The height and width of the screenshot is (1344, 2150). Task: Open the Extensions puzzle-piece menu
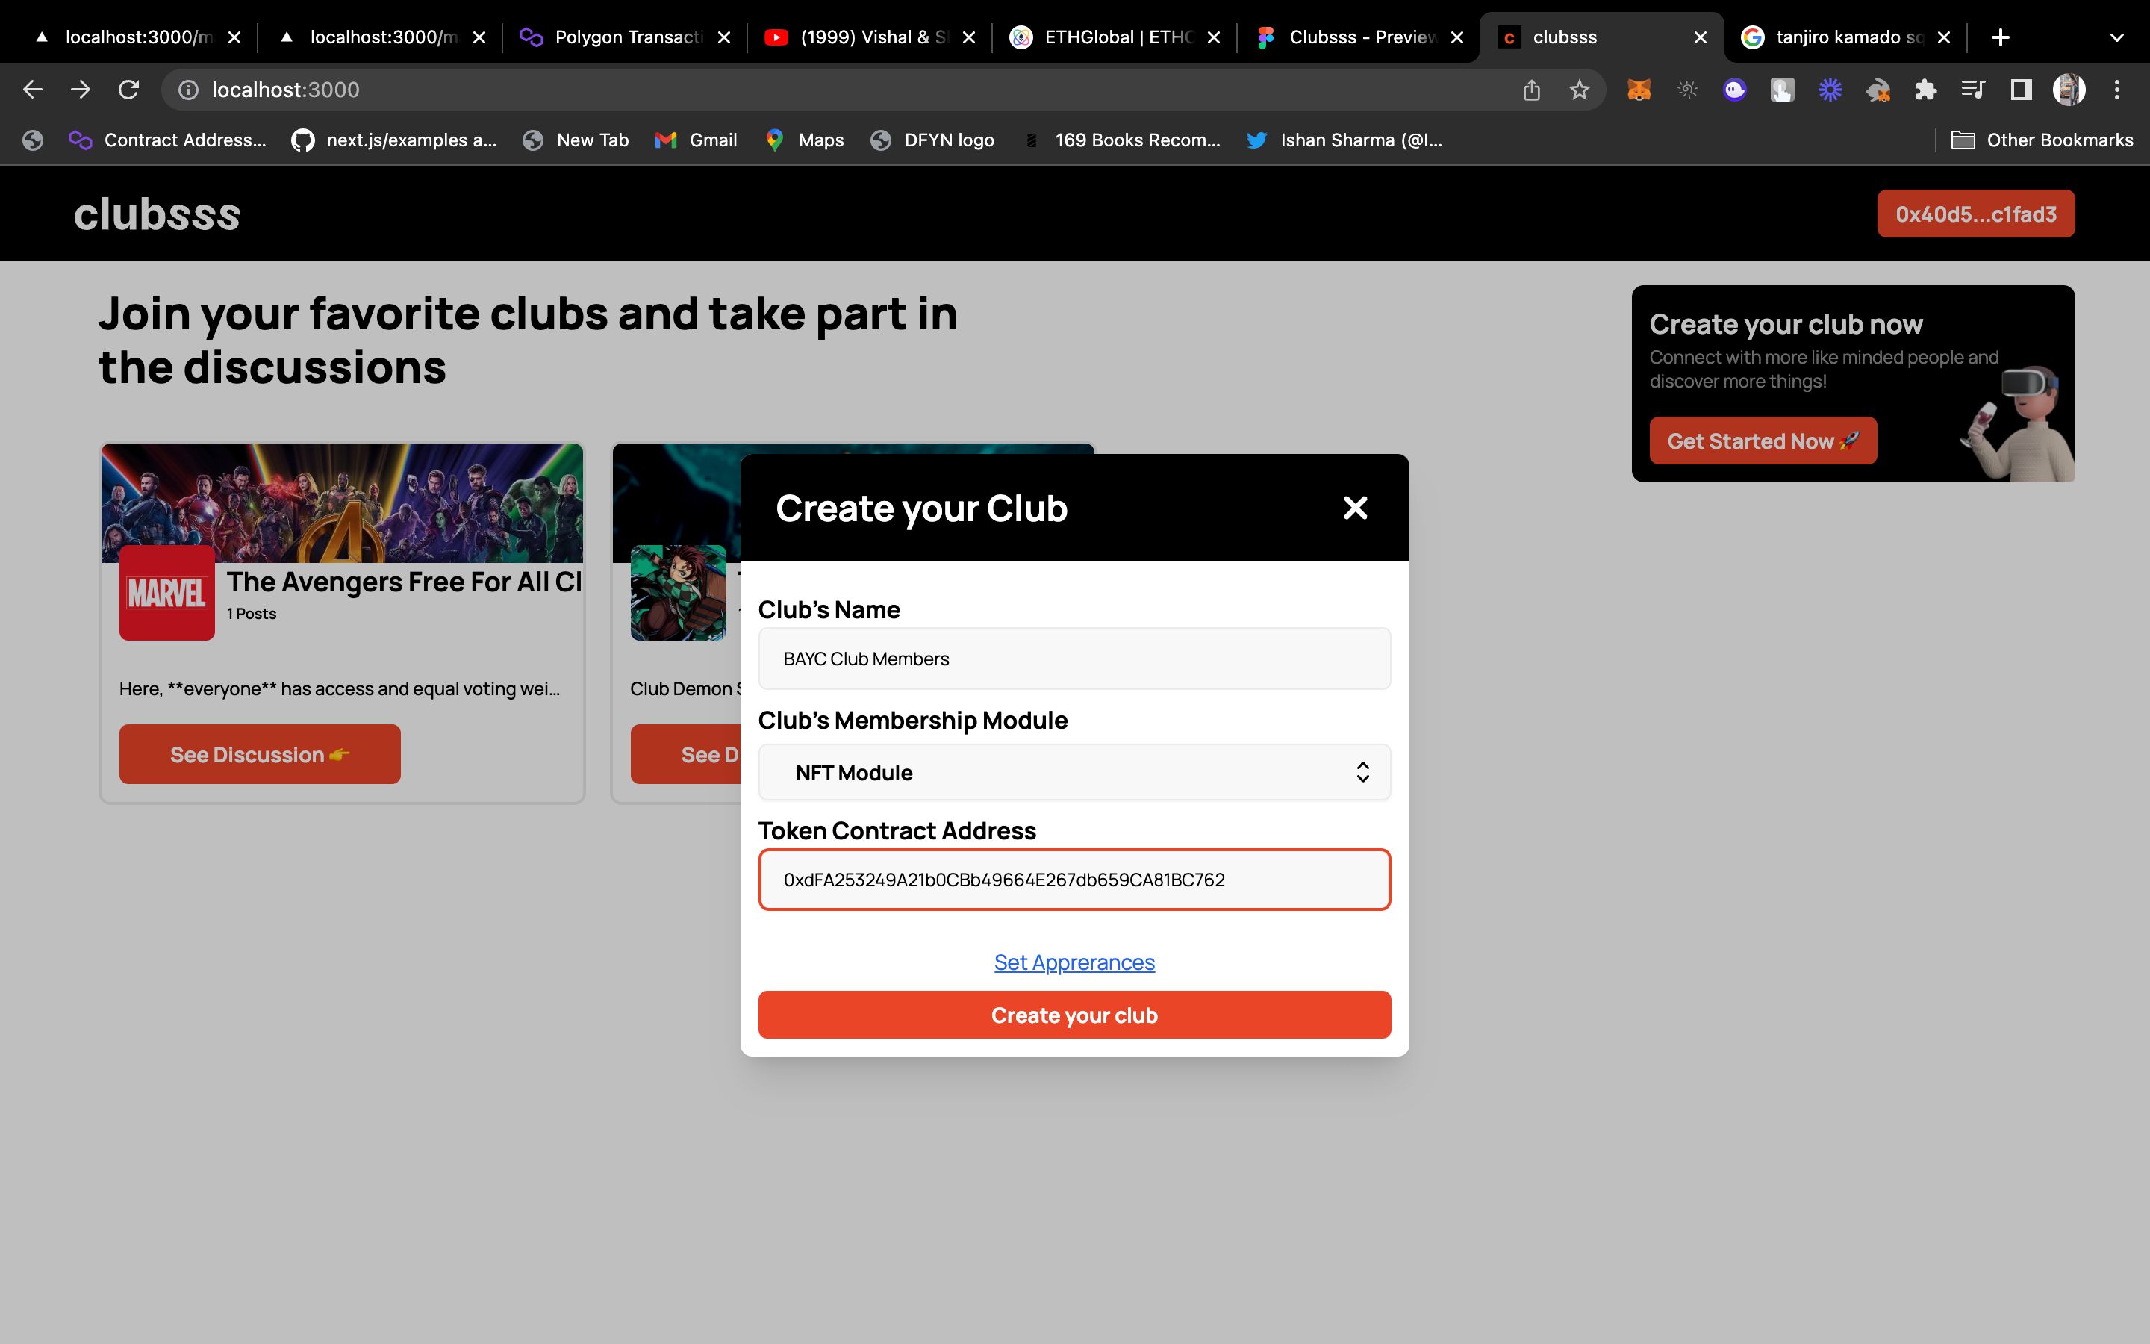tap(1926, 90)
